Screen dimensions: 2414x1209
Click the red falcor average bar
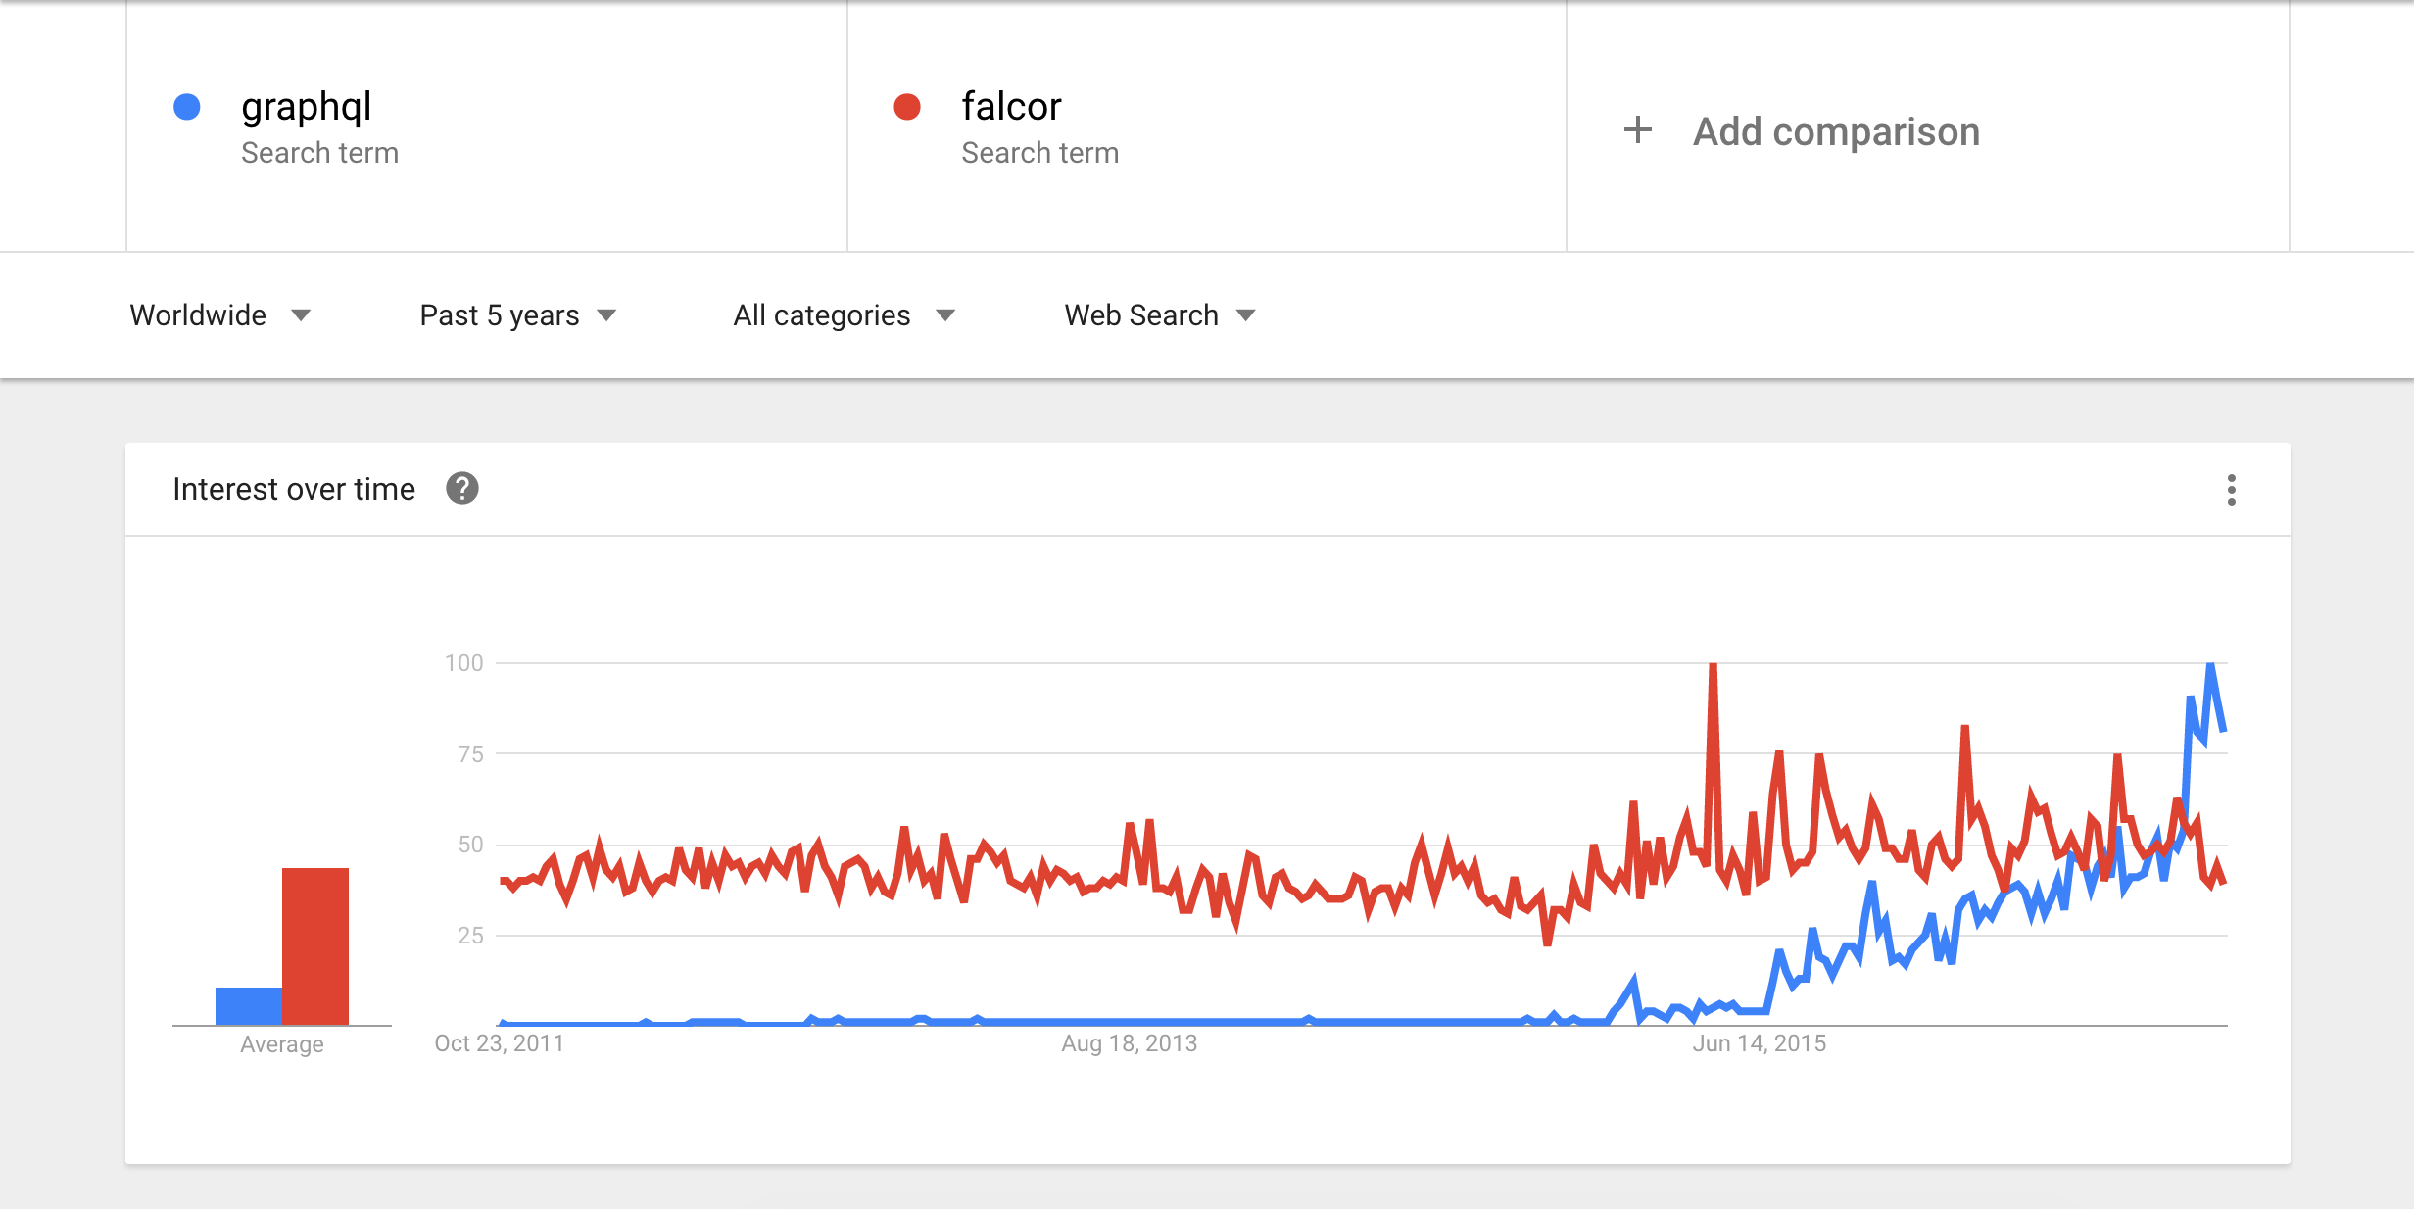point(315,946)
